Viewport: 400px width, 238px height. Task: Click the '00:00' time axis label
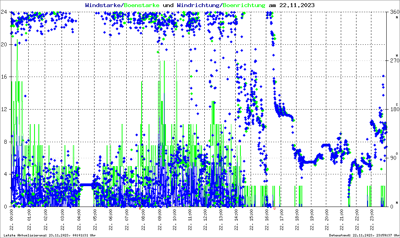point(11,220)
